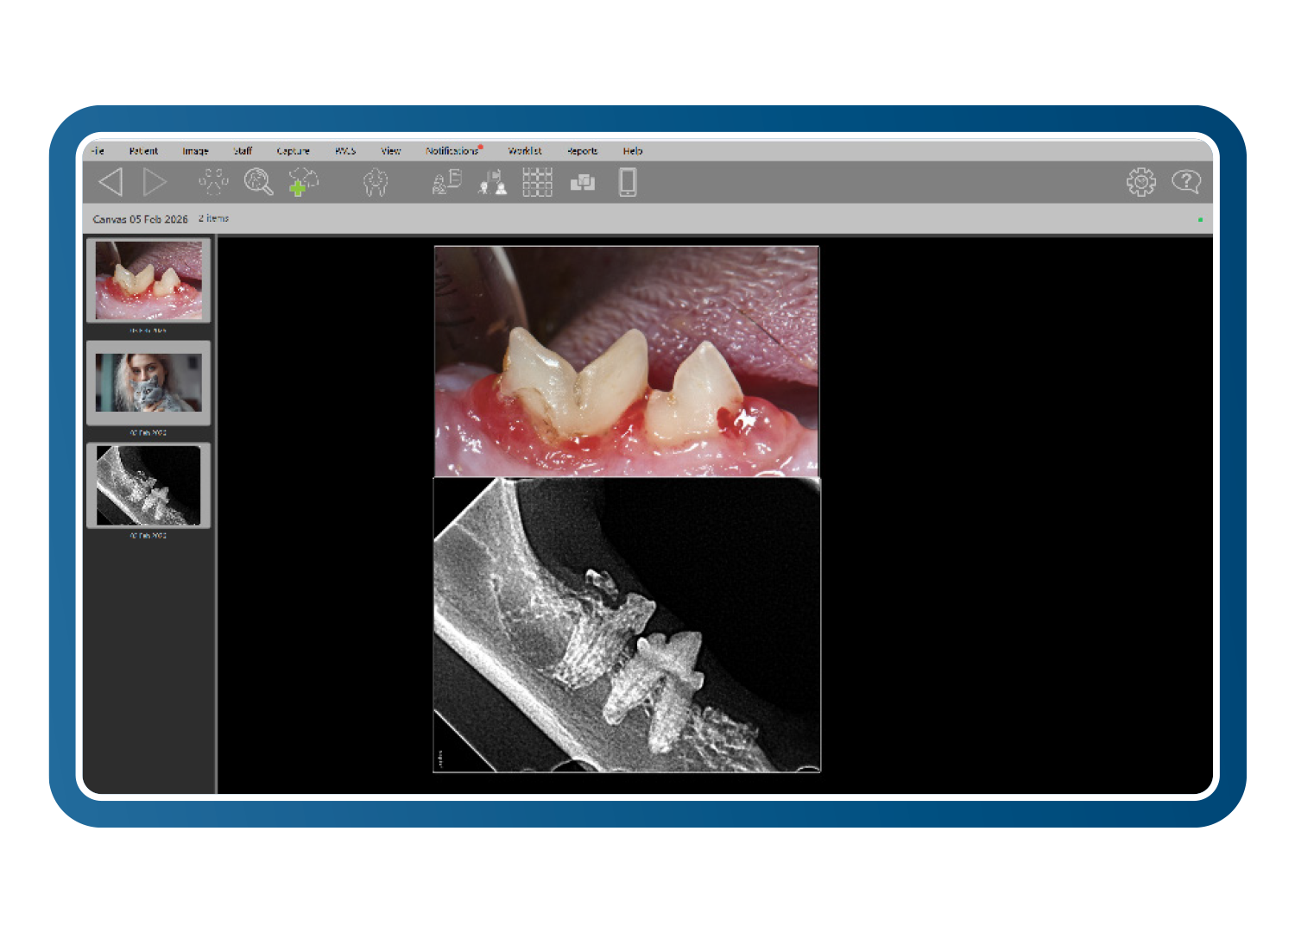Open the tooth dental chart icon
The width and height of the screenshot is (1295, 932).
[x=376, y=182]
